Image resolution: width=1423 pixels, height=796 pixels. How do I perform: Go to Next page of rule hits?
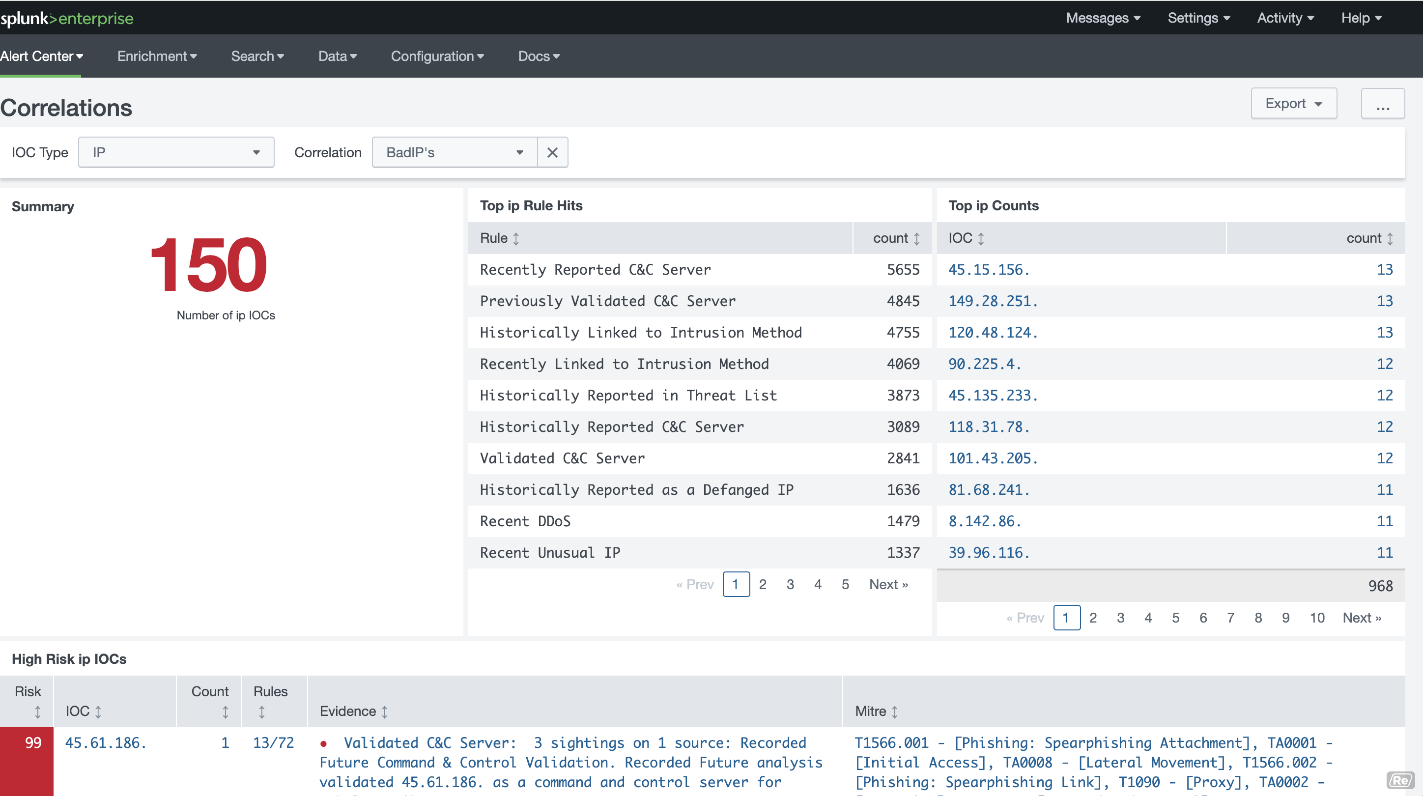[x=888, y=584]
